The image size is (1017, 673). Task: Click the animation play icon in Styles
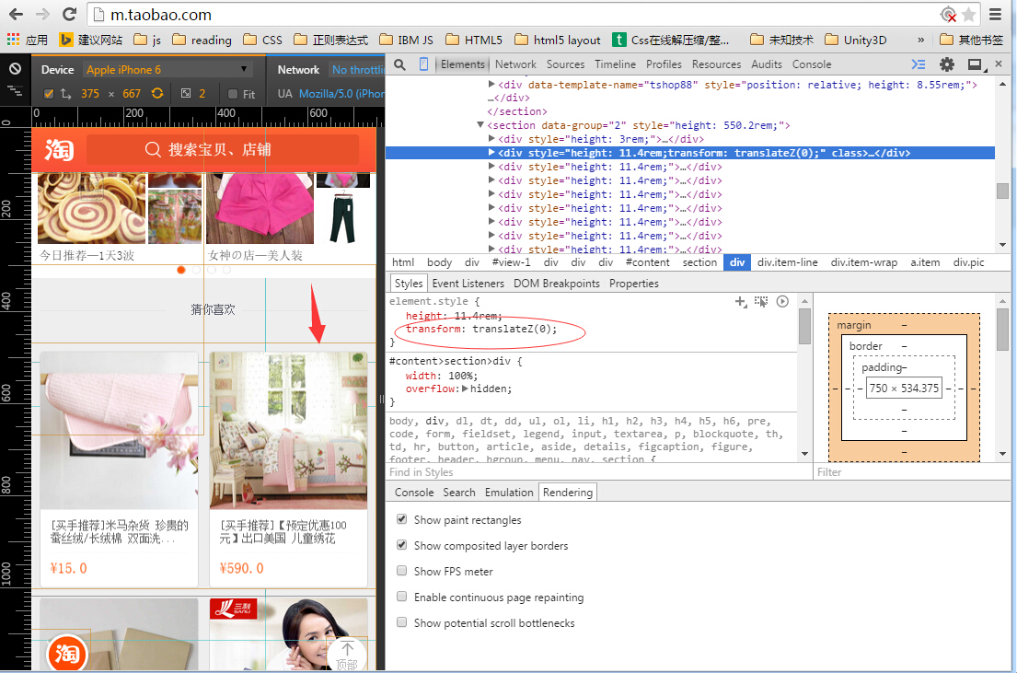click(782, 301)
